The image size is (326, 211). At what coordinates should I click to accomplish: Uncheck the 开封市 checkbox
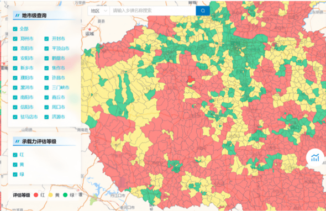tap(46, 39)
